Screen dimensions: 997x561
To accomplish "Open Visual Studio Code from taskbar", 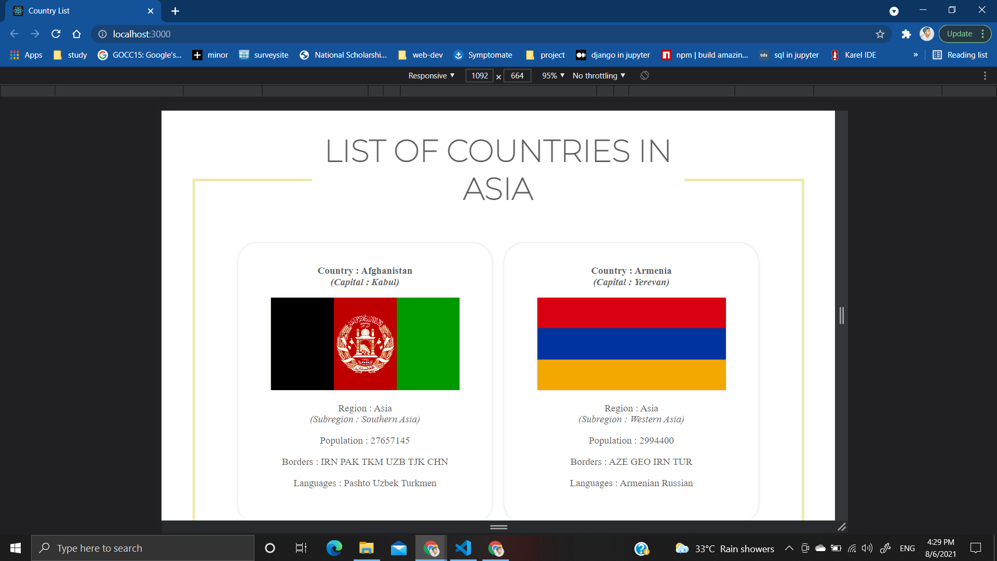I will pos(463,548).
